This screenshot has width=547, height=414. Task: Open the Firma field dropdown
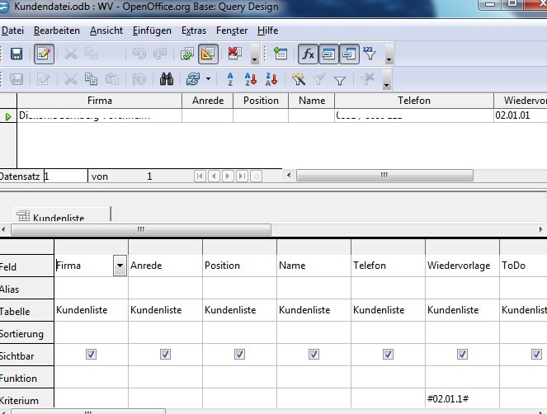coord(120,266)
